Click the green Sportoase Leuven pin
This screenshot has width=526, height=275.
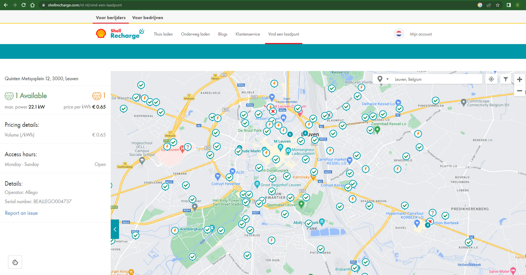pos(301,204)
